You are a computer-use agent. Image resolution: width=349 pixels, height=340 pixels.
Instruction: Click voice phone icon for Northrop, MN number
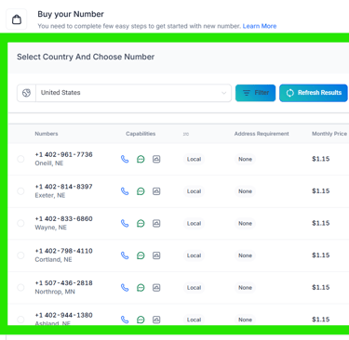pos(125,288)
